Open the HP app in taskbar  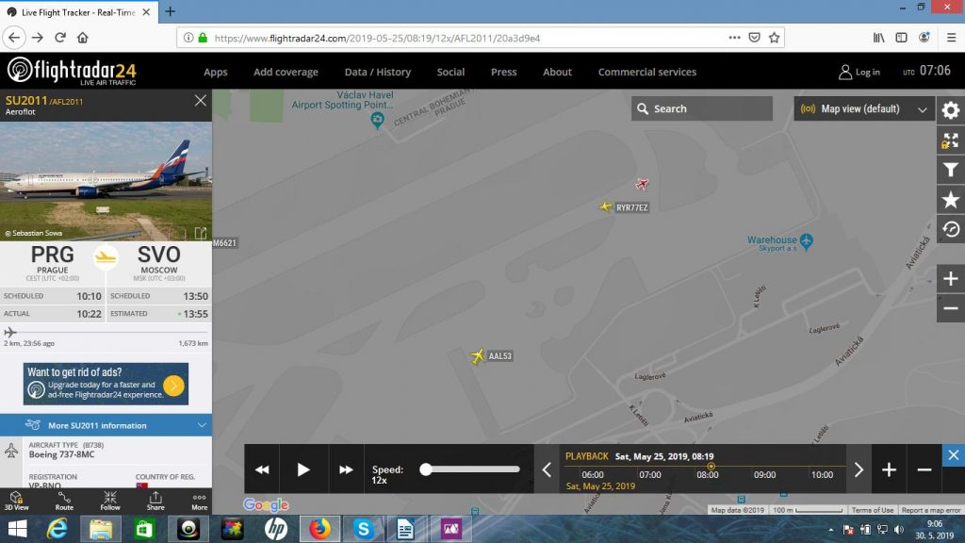(x=276, y=529)
